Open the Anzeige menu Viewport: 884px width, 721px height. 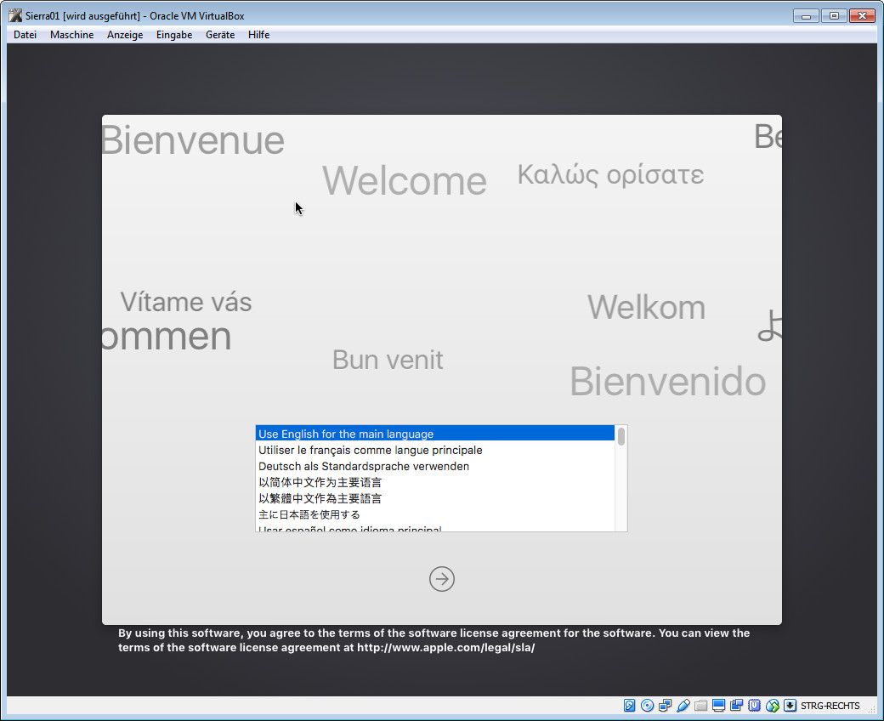click(125, 35)
